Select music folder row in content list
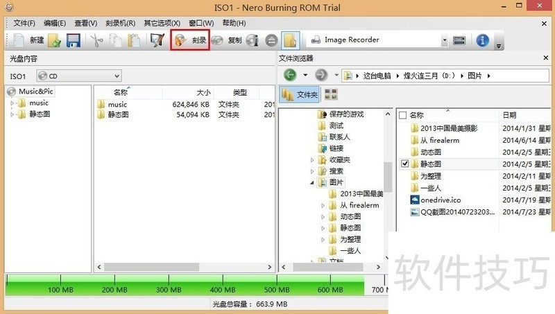Screen dimensions: 555x314 click(184, 104)
